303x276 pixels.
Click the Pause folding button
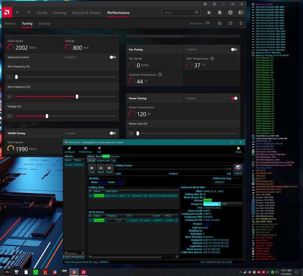point(101,169)
